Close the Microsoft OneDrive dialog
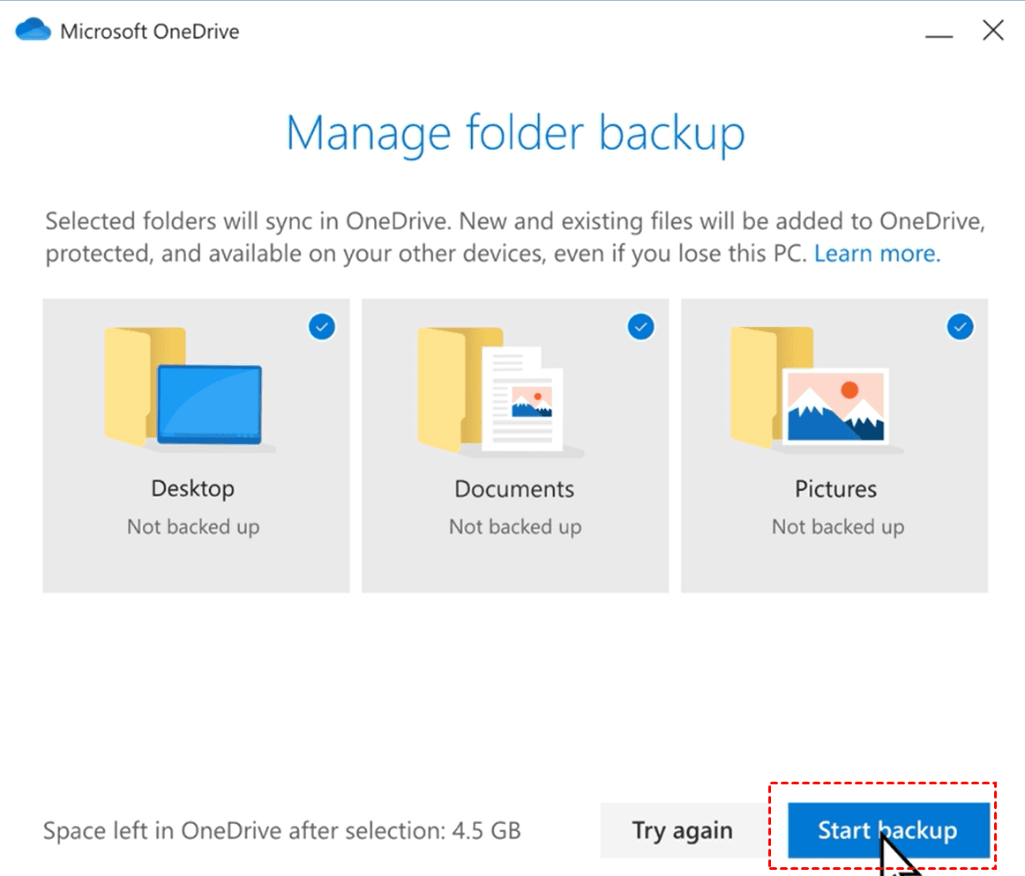 click(993, 31)
